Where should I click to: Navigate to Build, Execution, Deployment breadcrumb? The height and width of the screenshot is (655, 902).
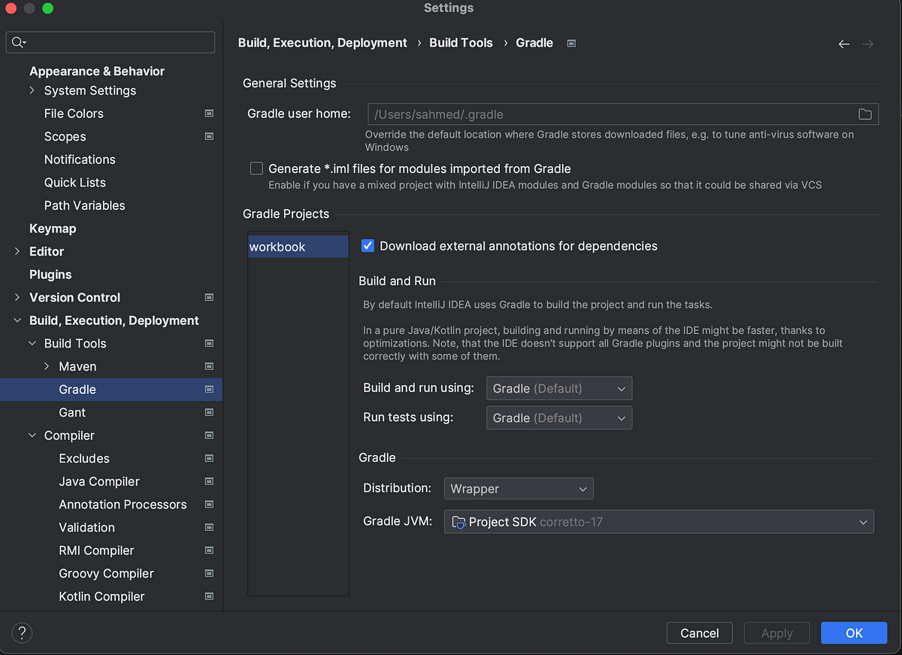point(322,43)
